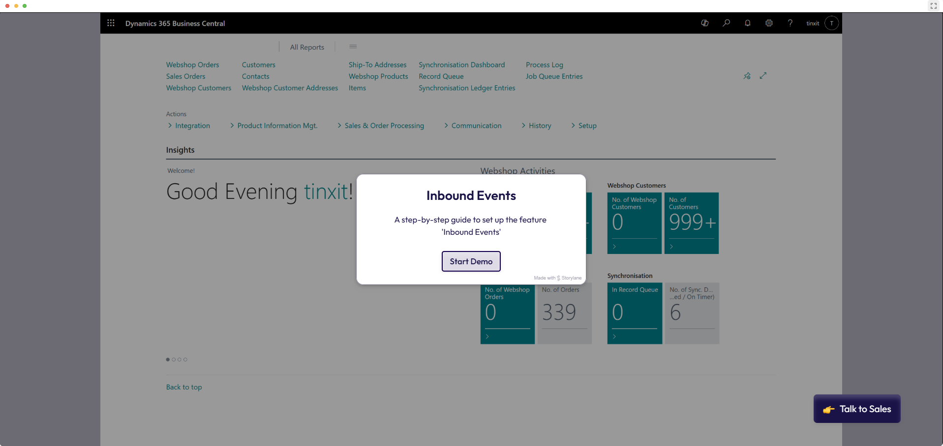Click the Insights section heading
The height and width of the screenshot is (446, 943).
[x=180, y=150]
